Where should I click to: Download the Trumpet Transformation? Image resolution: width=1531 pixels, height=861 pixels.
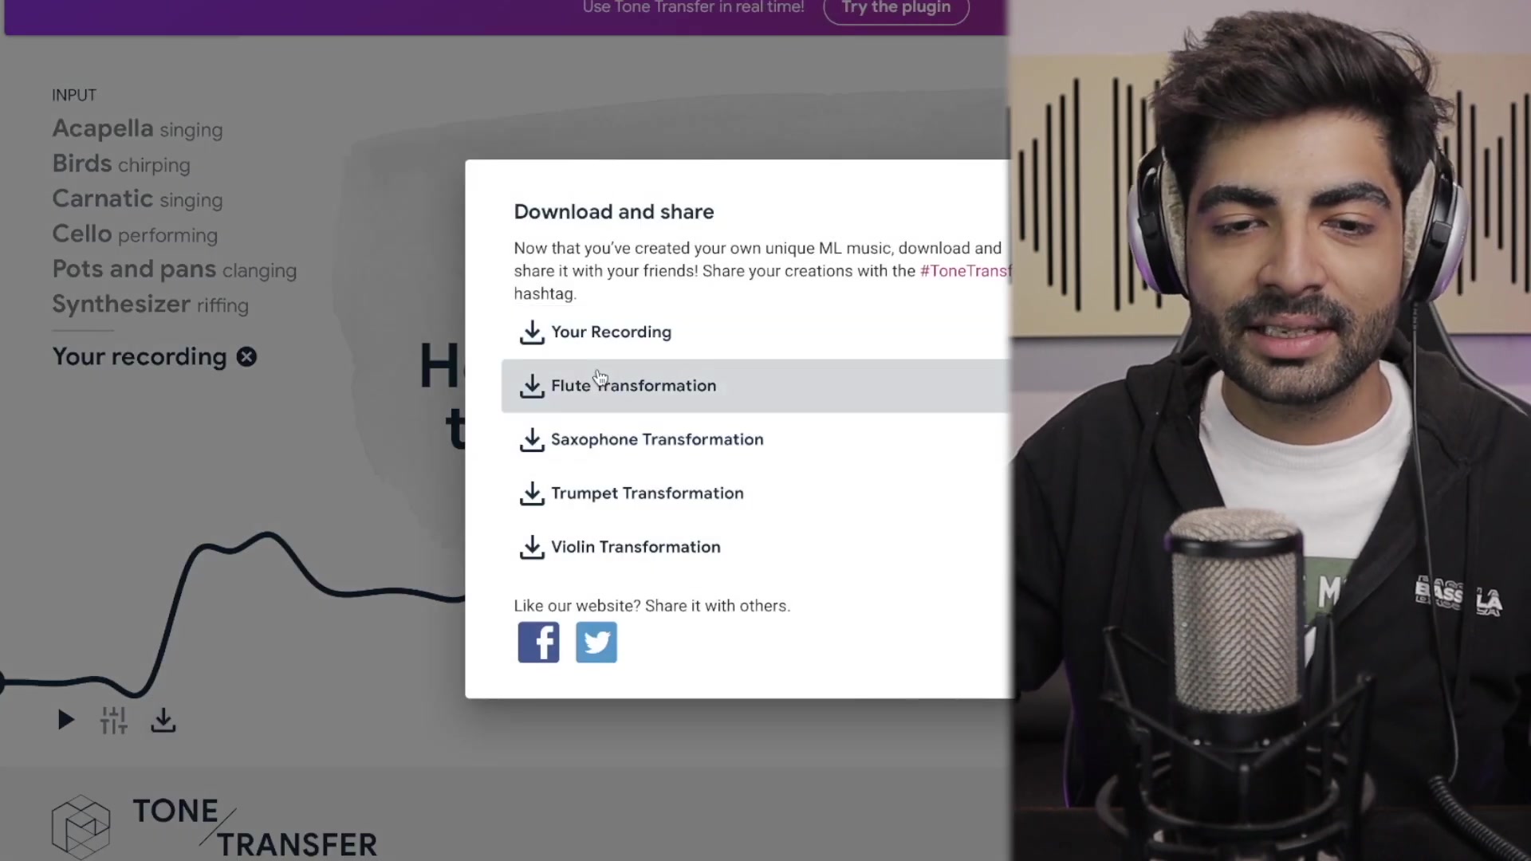(x=647, y=493)
